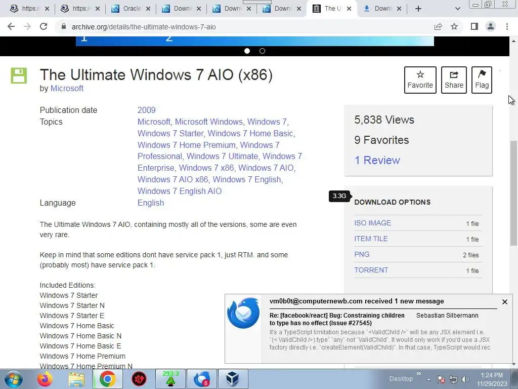Viewport: 518px width, 389px height.
Task: Show hidden system tray icons
Action: 428,379
